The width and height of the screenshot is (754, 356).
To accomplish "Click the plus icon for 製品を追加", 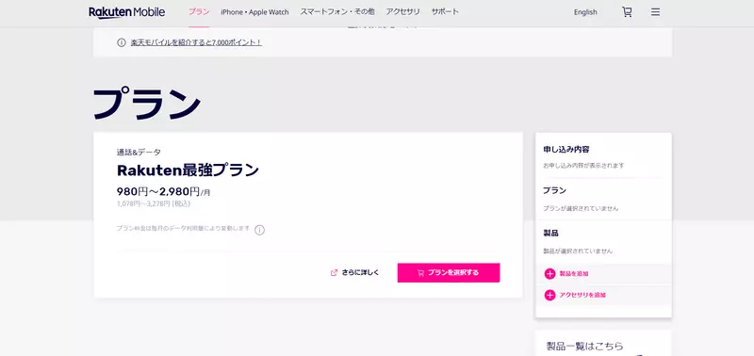I will click(x=549, y=274).
